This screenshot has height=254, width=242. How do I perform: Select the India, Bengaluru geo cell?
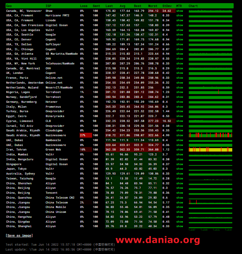coord(20,159)
